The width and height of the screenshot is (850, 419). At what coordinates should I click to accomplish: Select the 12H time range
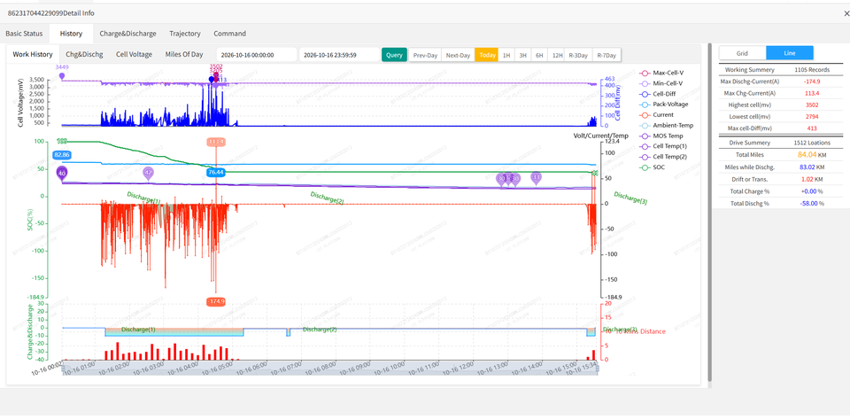point(557,55)
